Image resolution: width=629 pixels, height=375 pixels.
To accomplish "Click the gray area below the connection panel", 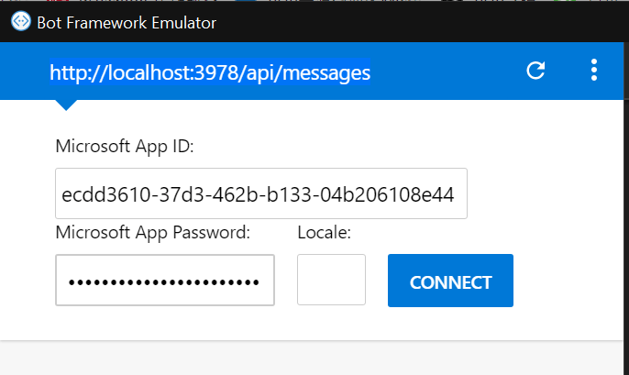I will point(314,358).
